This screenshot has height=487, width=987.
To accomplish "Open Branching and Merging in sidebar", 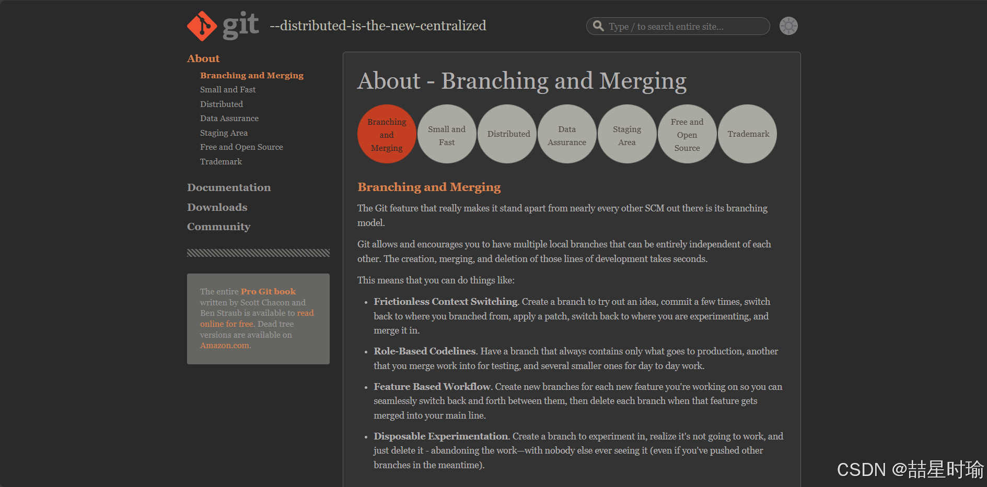I will (252, 75).
